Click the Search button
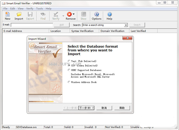Viewport: 179px width, 130px height. point(137,25)
